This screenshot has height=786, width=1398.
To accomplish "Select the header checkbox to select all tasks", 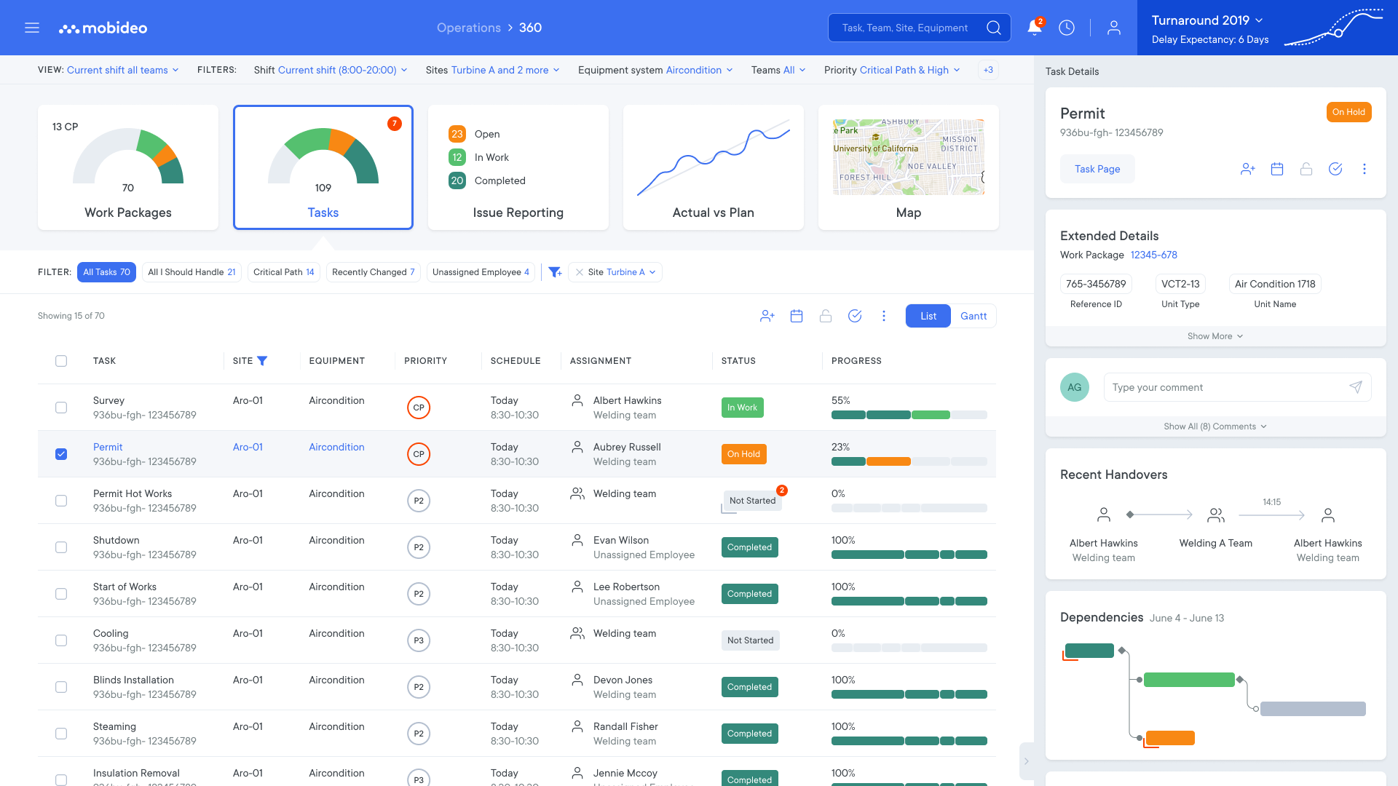I will [61, 360].
